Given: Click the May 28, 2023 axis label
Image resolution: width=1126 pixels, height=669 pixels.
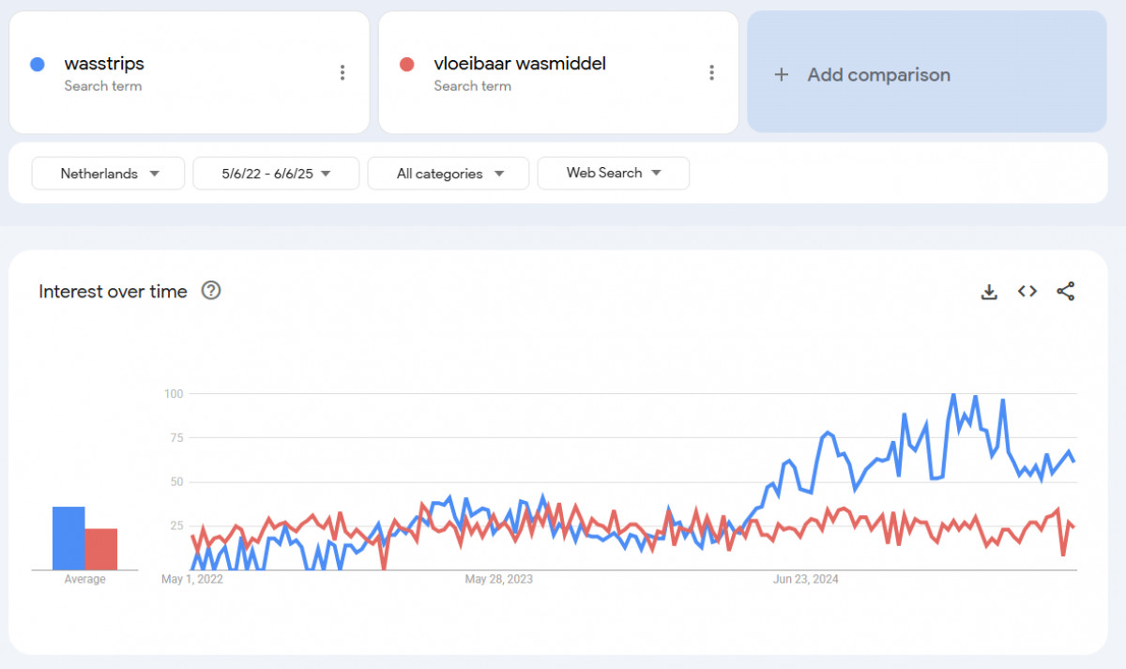Looking at the screenshot, I should tap(498, 580).
